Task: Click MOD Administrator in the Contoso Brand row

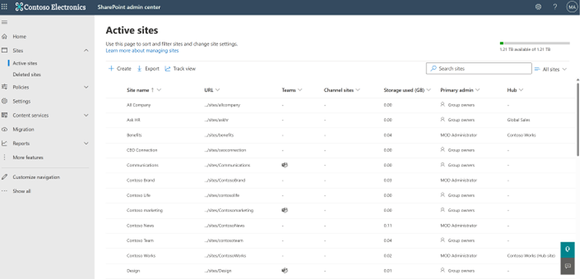Action: coord(458,180)
